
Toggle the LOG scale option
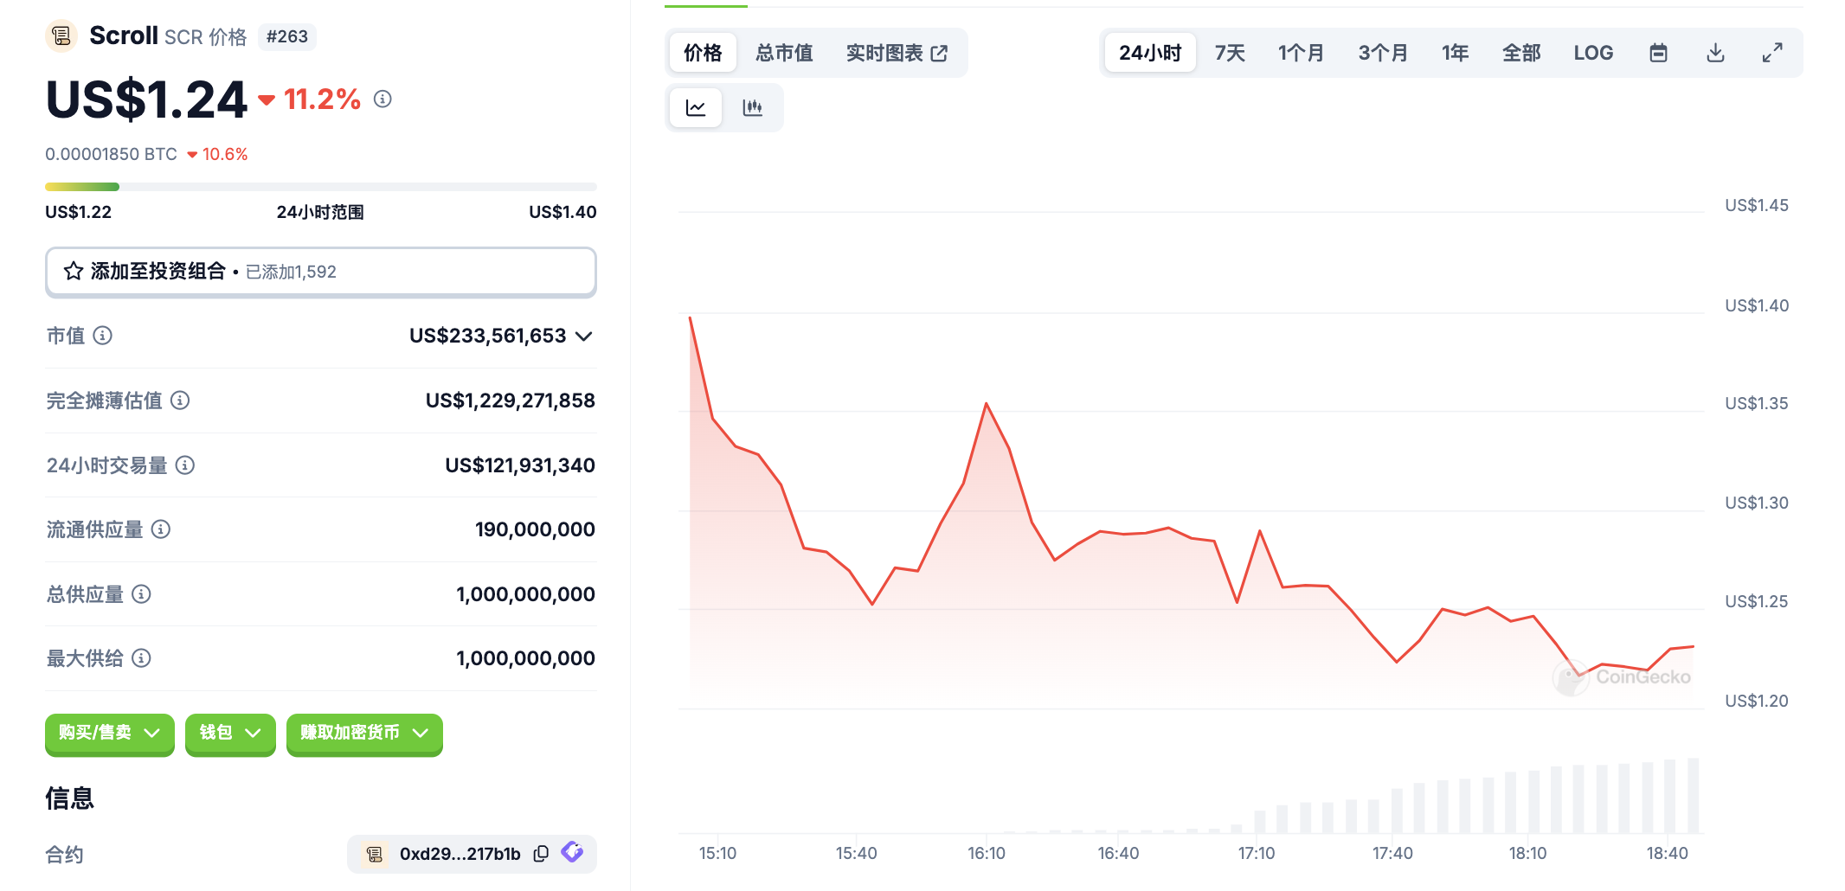coord(1592,53)
